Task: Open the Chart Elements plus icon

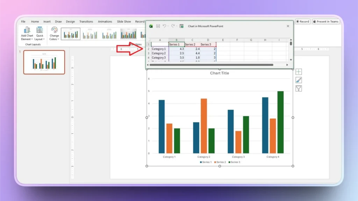Action: coord(299,72)
